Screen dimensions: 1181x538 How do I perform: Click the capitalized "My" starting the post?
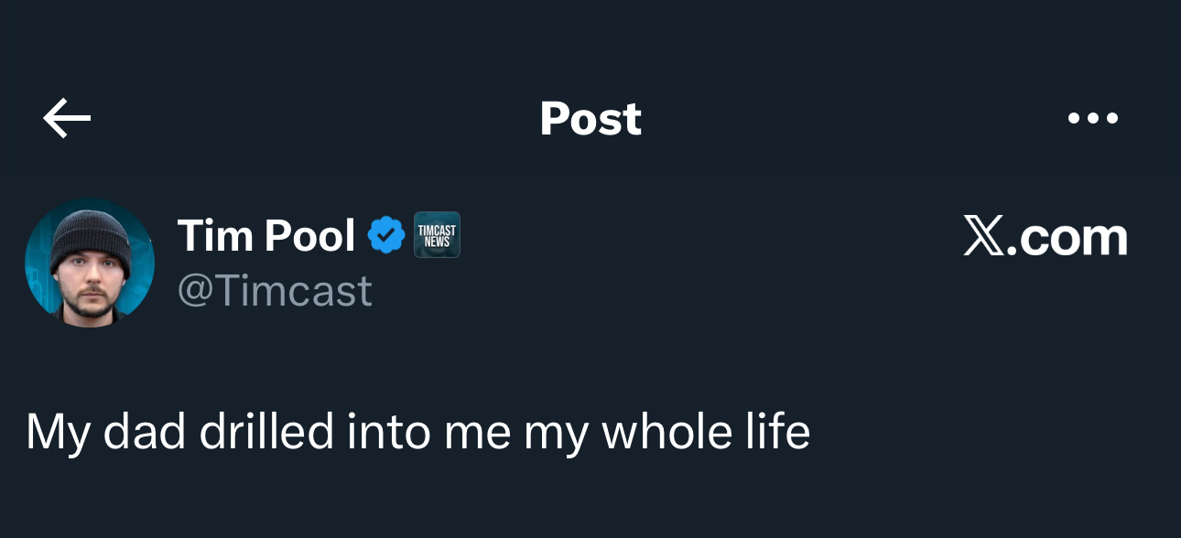pyautogui.click(x=59, y=432)
